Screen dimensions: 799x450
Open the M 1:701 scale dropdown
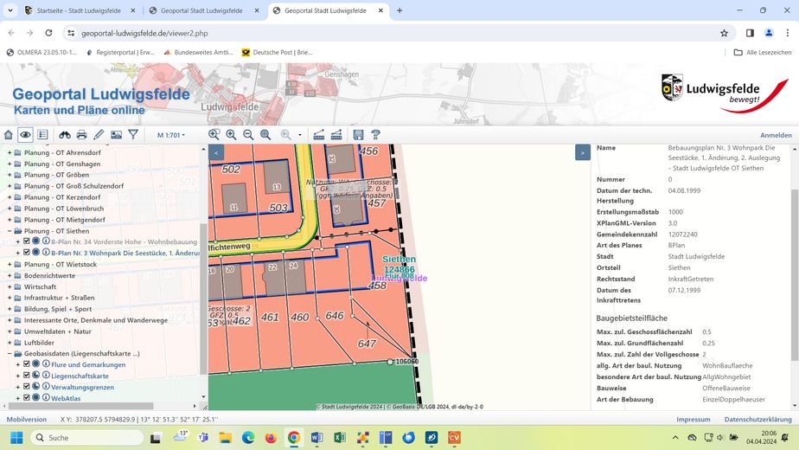point(171,135)
